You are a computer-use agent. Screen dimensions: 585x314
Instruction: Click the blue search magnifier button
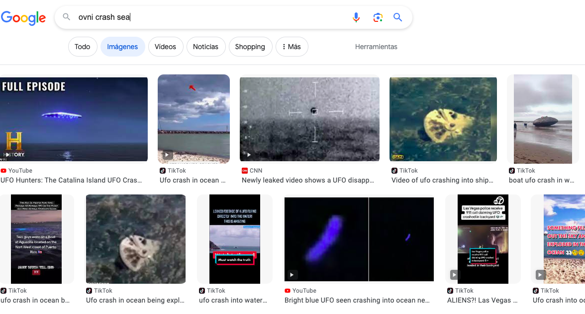point(397,17)
